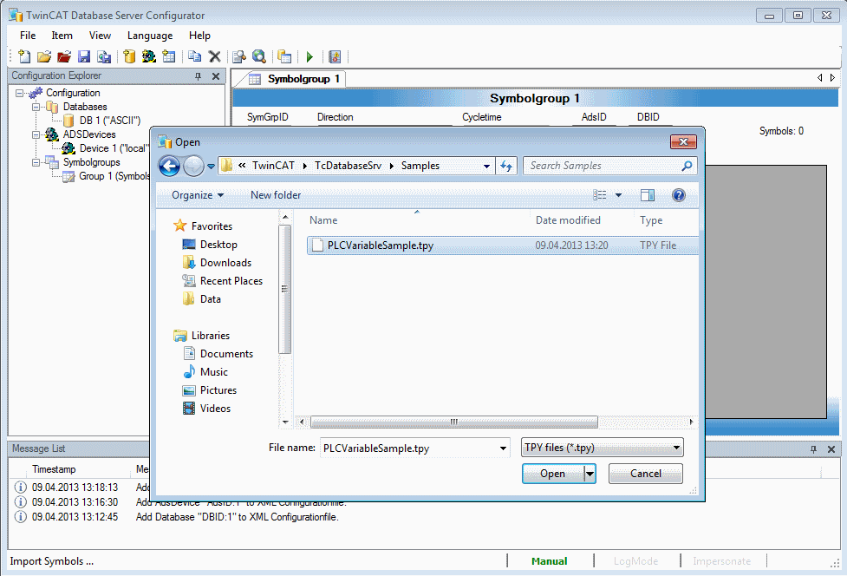The width and height of the screenshot is (847, 576).
Task: Collapse the Configuration tree node
Action: click(x=20, y=93)
